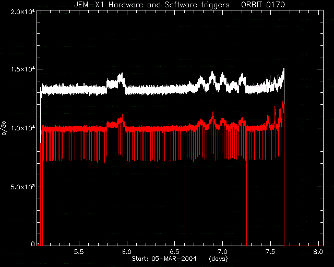
Task: Click the y-axis tick label 1.0×10⁴
Action: pyautogui.click(x=23, y=128)
